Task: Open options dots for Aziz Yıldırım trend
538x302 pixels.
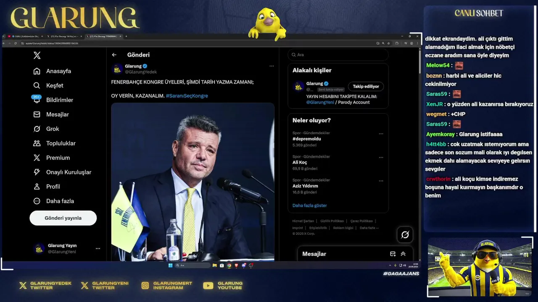Action: click(x=381, y=181)
